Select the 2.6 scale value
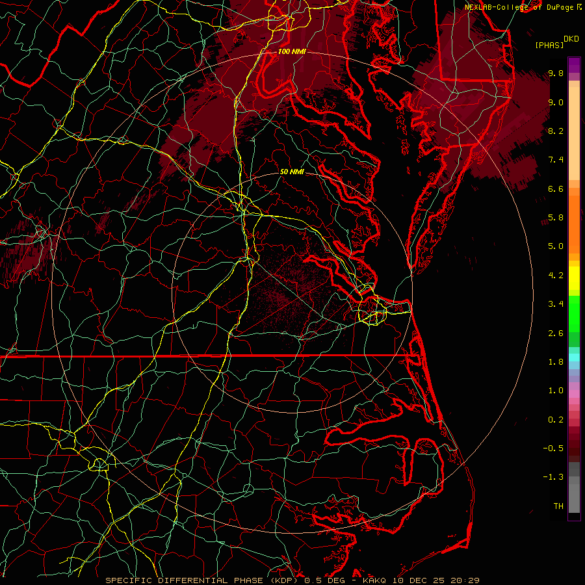 pos(556,333)
